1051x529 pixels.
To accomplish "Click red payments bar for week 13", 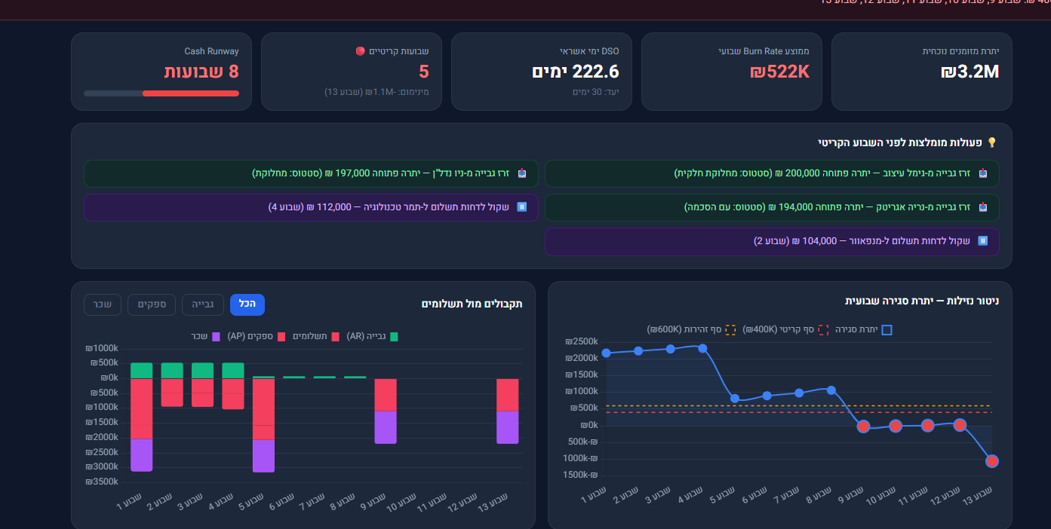I will point(508,395).
